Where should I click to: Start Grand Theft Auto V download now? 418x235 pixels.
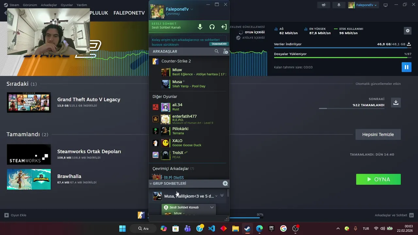coord(396,102)
